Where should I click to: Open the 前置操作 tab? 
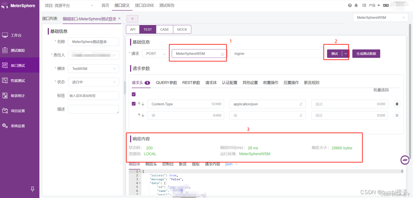tap(270, 83)
